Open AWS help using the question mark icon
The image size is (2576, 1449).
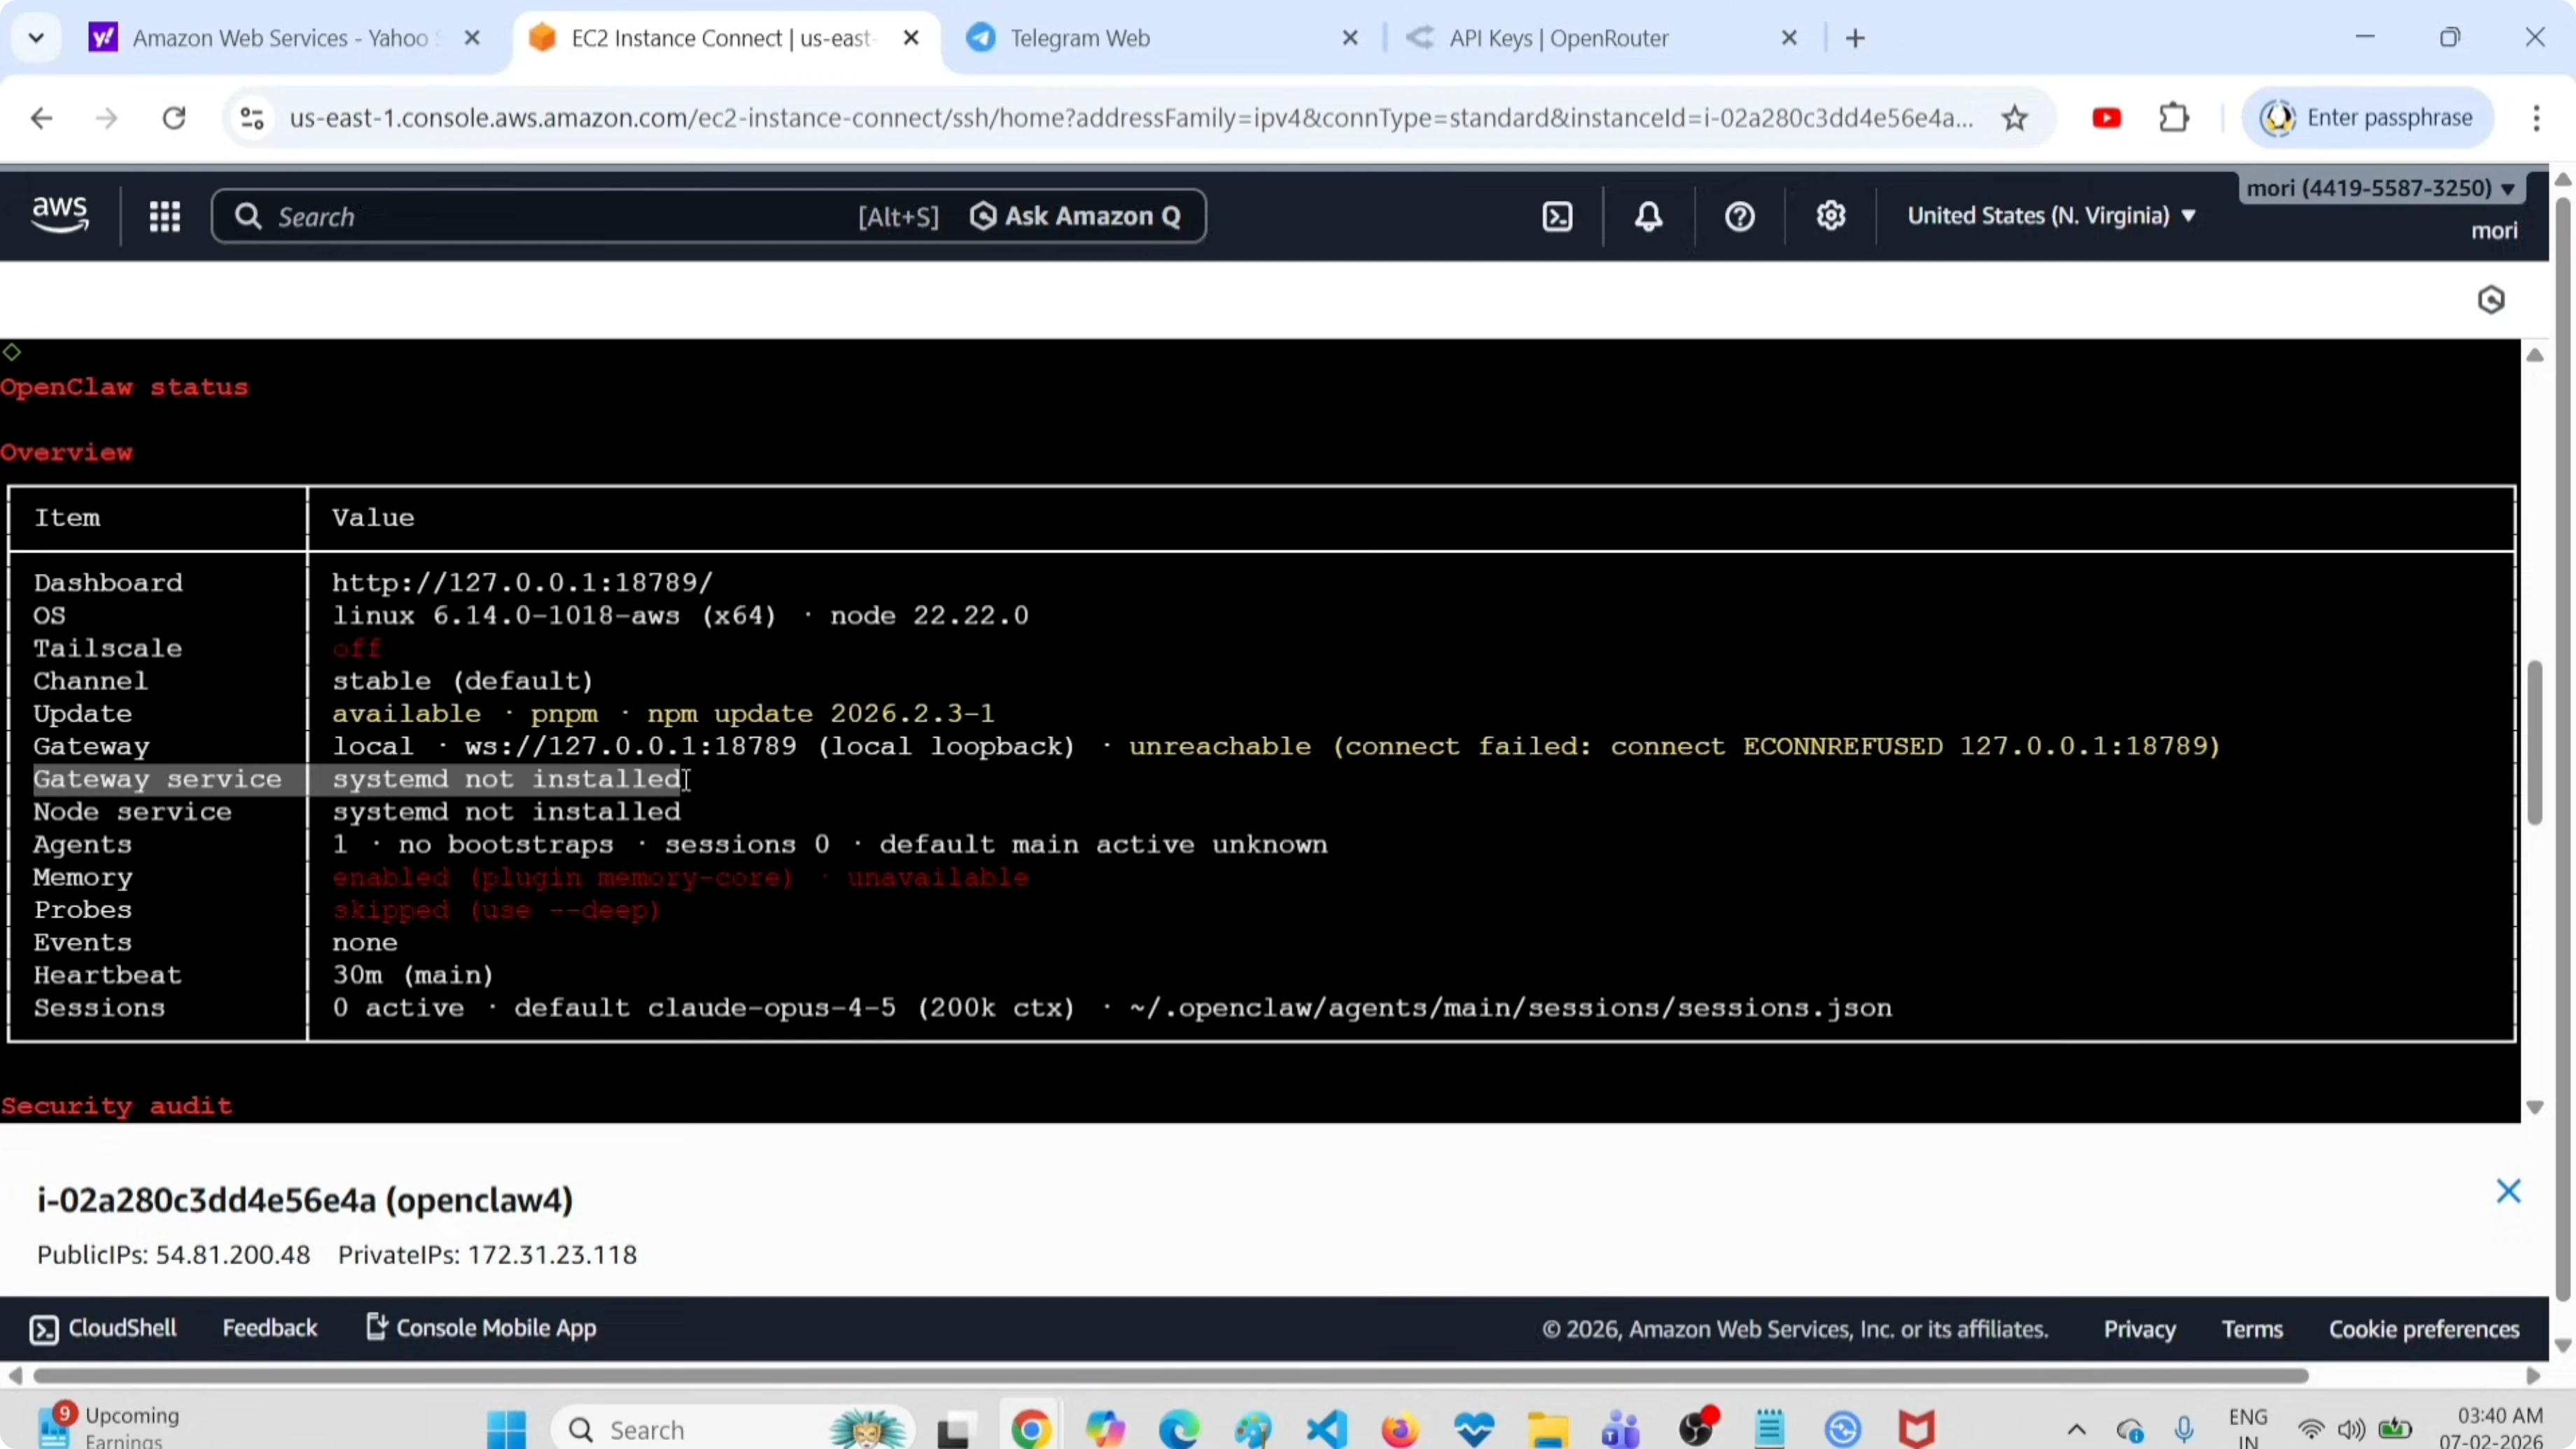1739,216
